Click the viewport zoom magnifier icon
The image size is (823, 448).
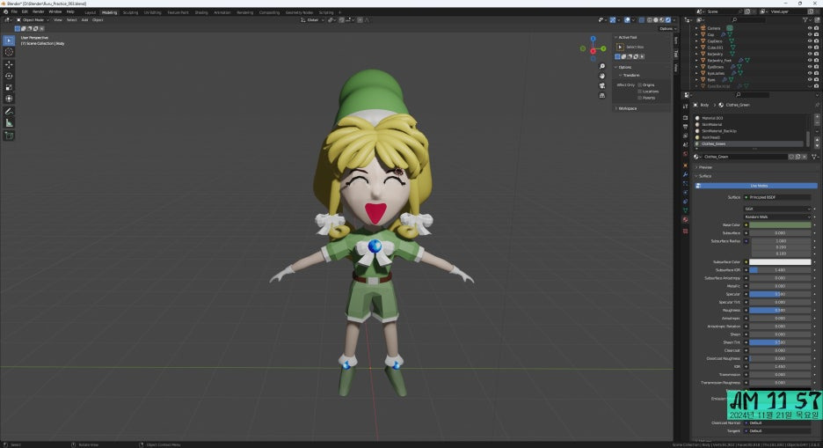pos(602,66)
